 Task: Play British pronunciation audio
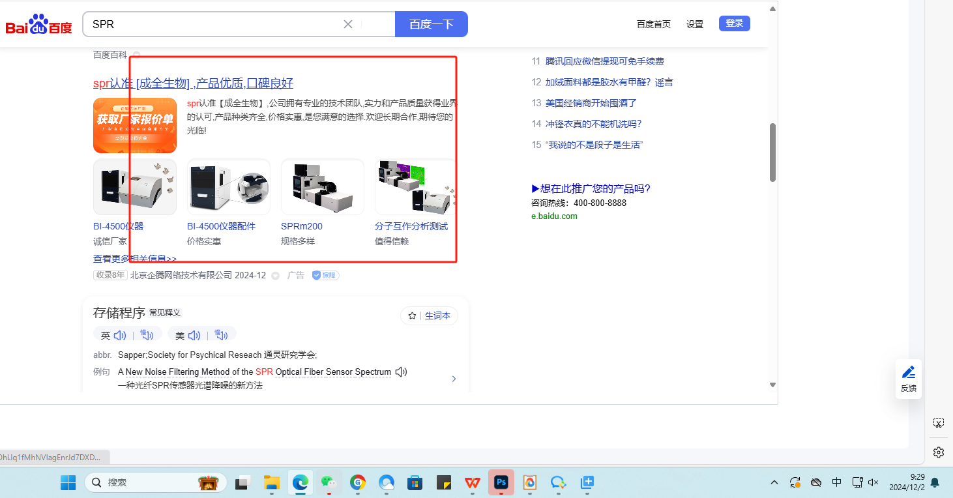pos(120,336)
